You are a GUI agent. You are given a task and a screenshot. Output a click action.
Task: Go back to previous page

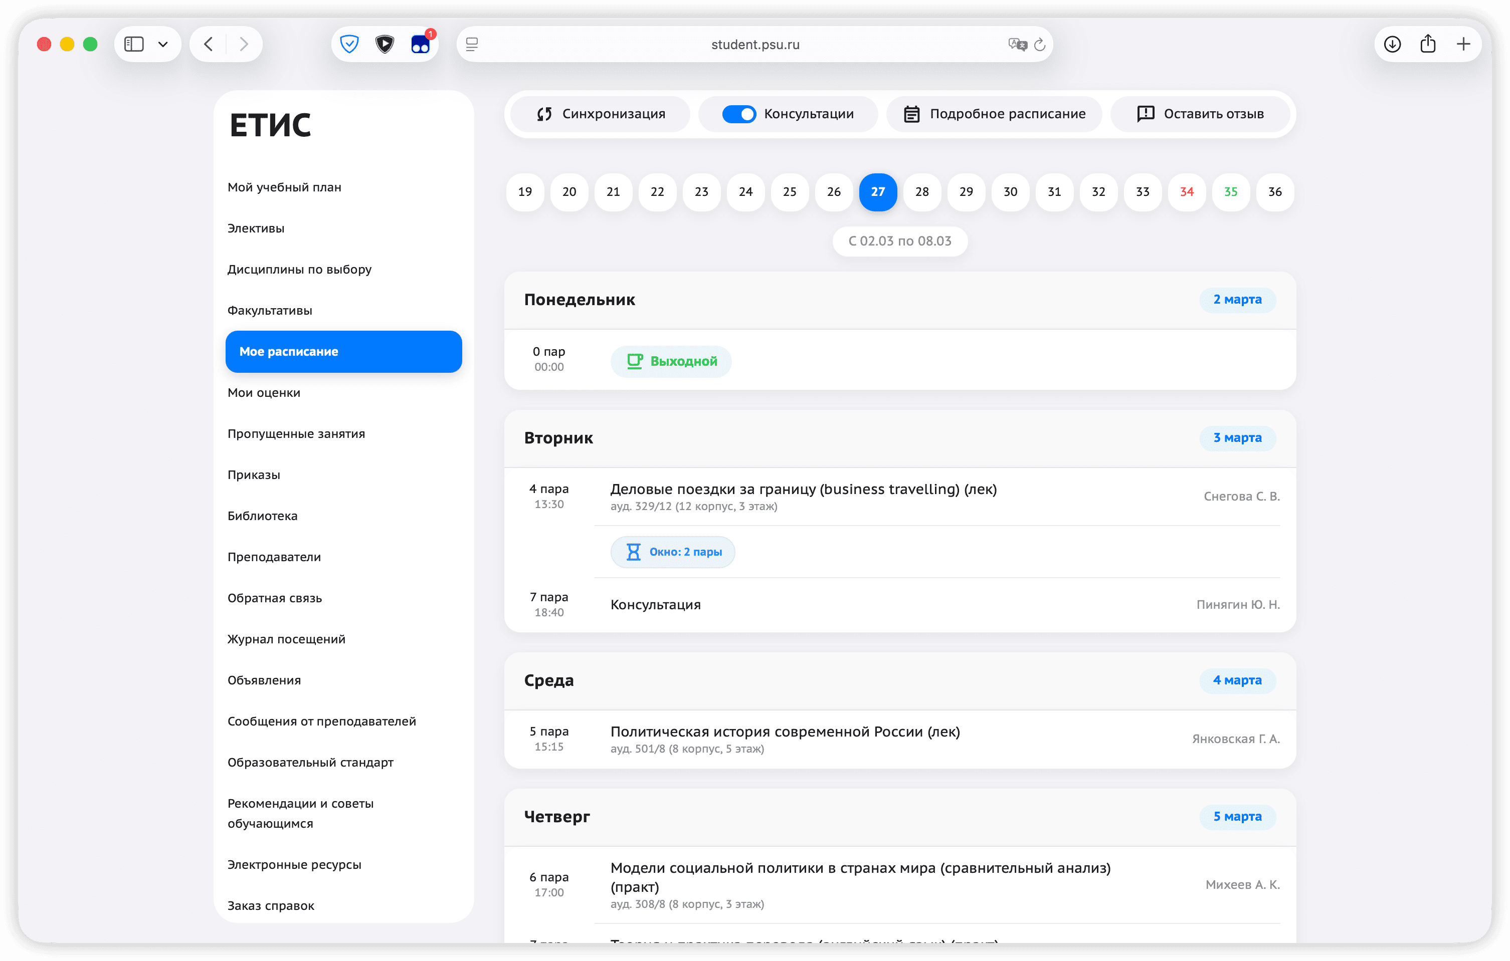[x=209, y=44]
